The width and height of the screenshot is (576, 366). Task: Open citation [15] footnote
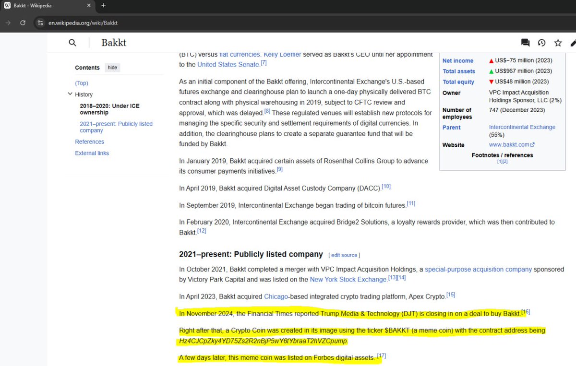click(451, 295)
